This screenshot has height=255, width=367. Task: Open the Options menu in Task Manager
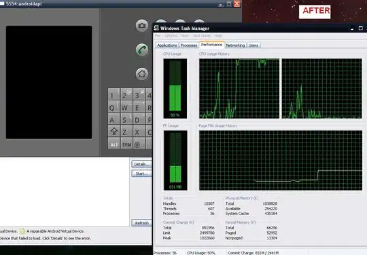point(171,36)
